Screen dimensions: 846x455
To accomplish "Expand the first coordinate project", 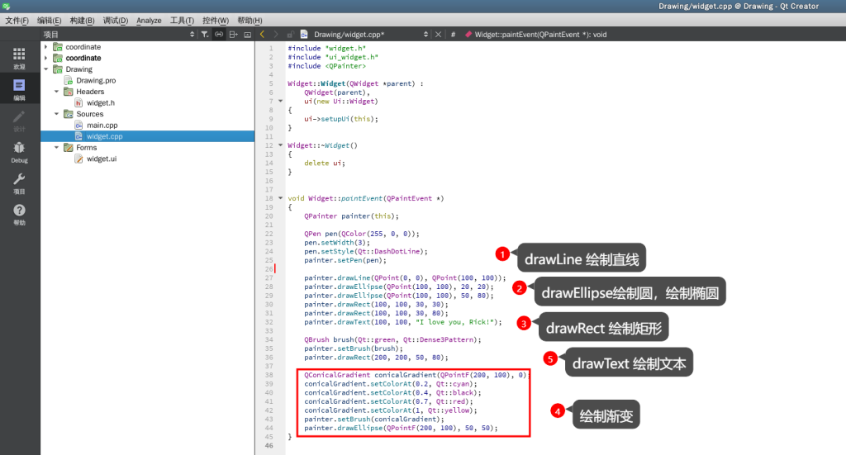I will (x=46, y=47).
